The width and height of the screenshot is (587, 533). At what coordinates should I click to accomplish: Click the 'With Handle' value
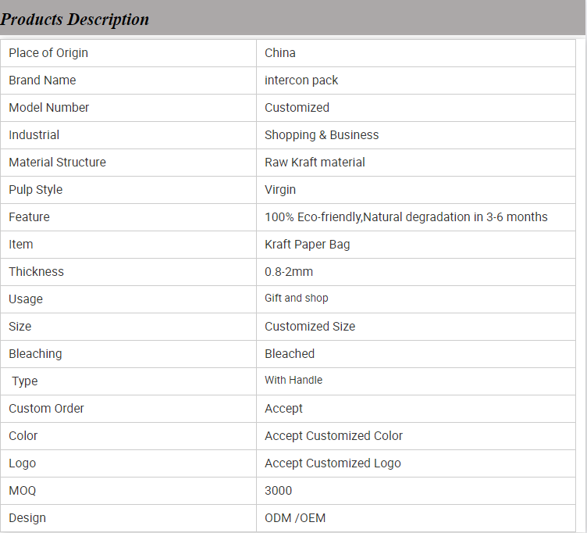pos(293,380)
